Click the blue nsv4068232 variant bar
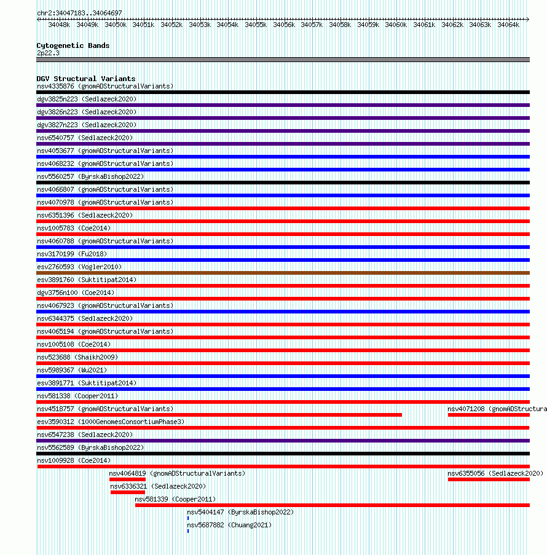This screenshot has width=547, height=555. point(283,170)
